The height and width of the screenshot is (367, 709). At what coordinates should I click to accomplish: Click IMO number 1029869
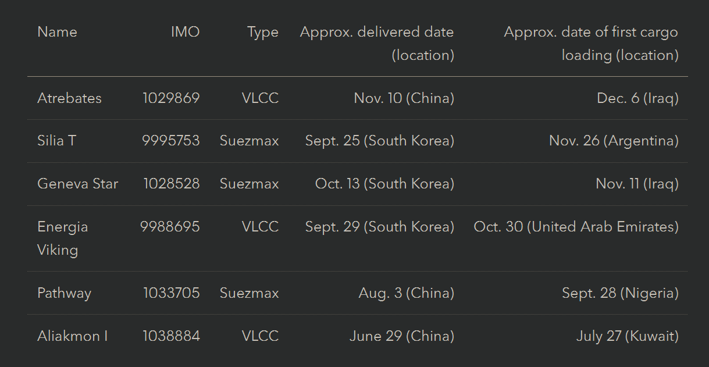click(171, 98)
